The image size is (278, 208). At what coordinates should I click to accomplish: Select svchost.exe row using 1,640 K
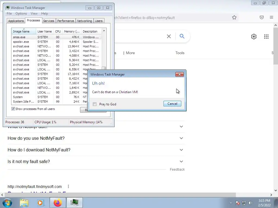click(x=49, y=88)
